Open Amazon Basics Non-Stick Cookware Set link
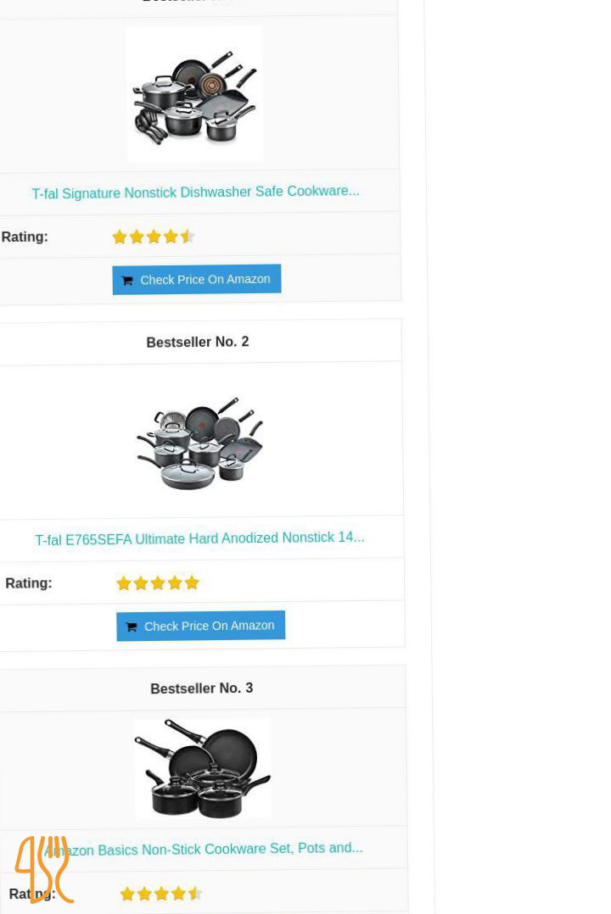The height and width of the screenshot is (914, 611). (204, 849)
